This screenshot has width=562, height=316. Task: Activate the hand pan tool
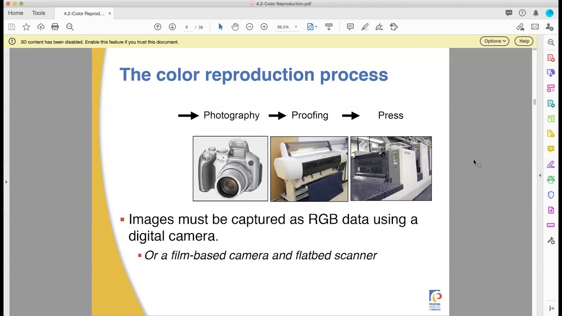(235, 27)
